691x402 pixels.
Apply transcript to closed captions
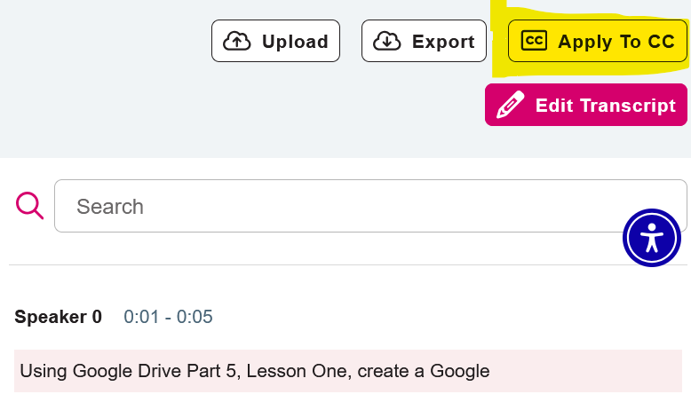point(597,41)
